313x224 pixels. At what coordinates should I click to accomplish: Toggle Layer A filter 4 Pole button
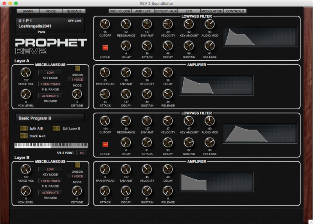pyautogui.click(x=105, y=48)
